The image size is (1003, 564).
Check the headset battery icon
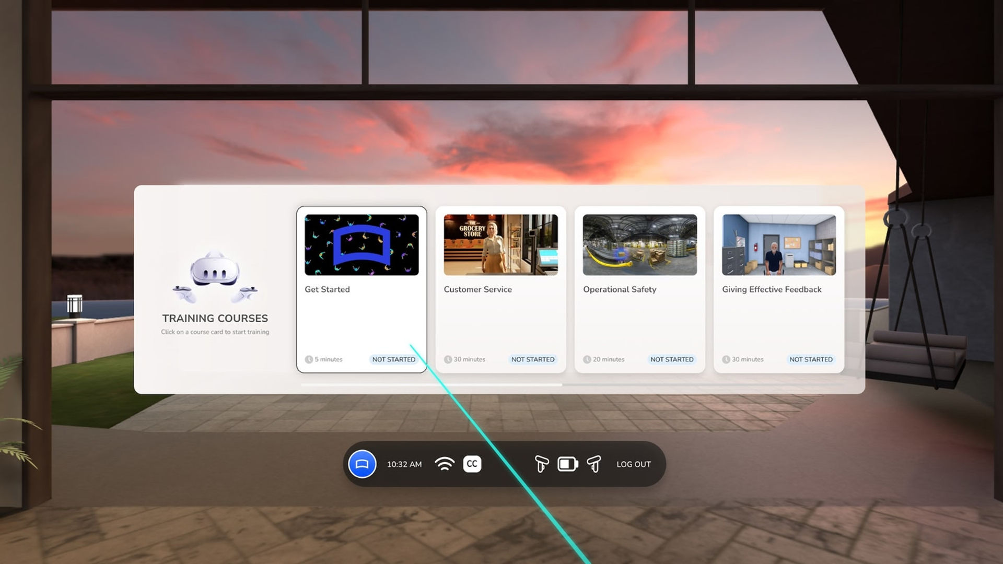568,464
